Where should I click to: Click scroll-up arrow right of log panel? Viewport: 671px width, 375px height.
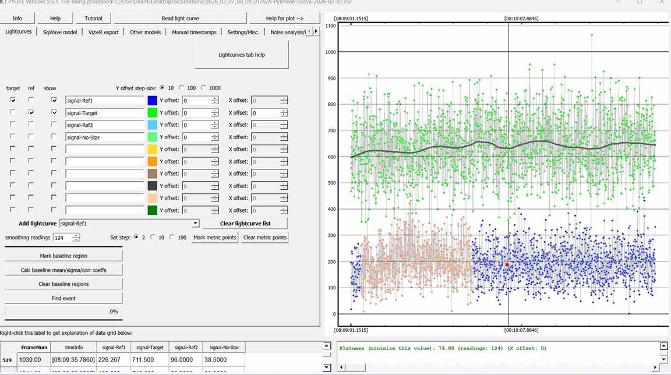[663, 346]
